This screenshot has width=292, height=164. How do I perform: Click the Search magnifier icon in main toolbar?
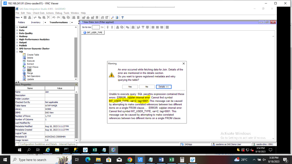[113, 18]
